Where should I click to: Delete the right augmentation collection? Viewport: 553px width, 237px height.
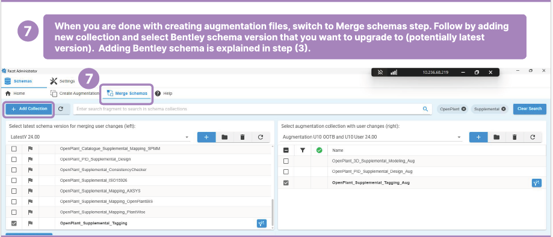pos(514,137)
